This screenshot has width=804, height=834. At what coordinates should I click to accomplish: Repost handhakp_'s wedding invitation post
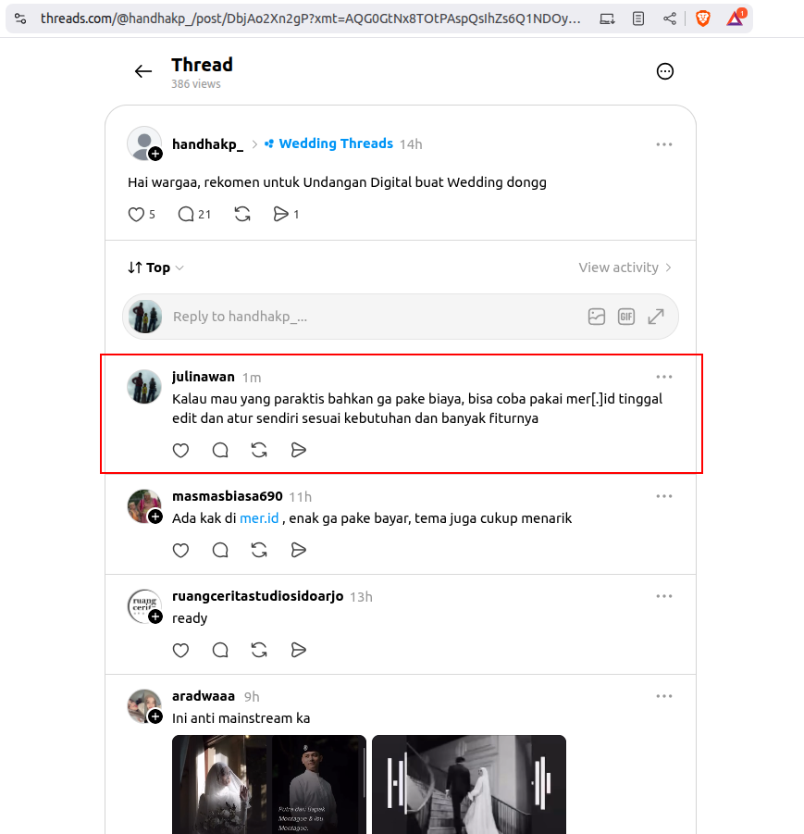242,215
